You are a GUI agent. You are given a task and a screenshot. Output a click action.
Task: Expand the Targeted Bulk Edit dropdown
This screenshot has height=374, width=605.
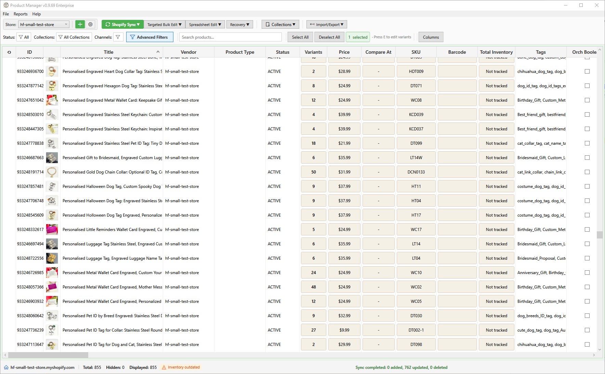click(x=164, y=24)
